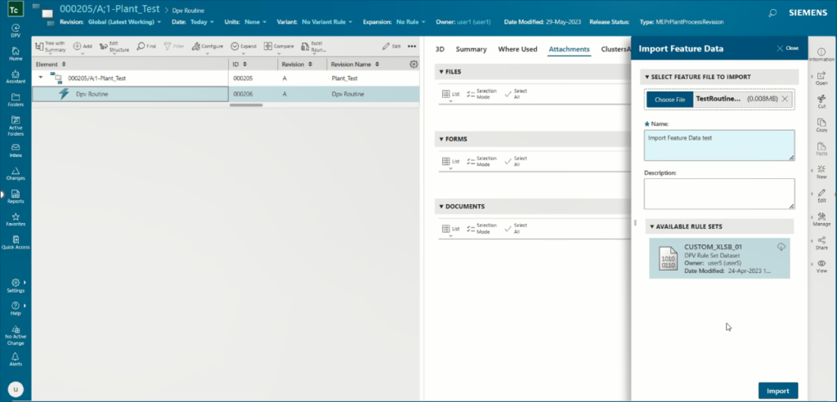Click the Edit pencil on right toolbar

[821, 195]
